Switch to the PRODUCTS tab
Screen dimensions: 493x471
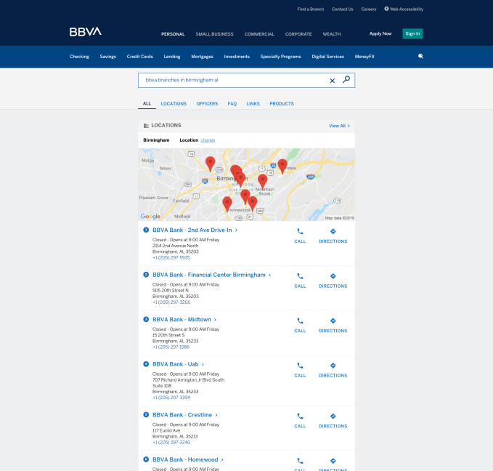coord(282,104)
